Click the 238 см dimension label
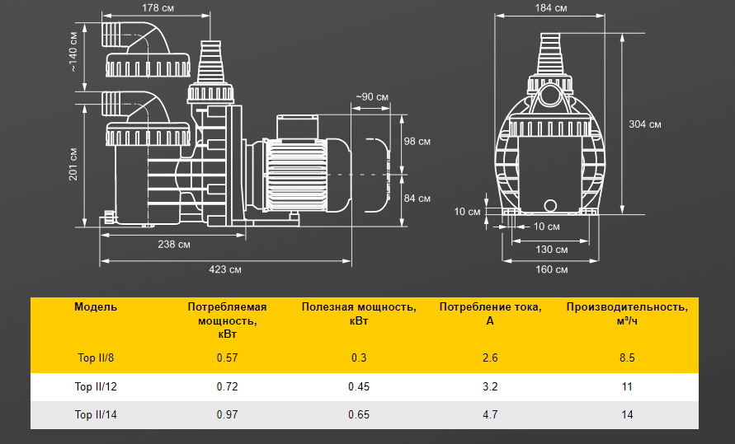This screenshot has width=735, height=444. click(173, 245)
